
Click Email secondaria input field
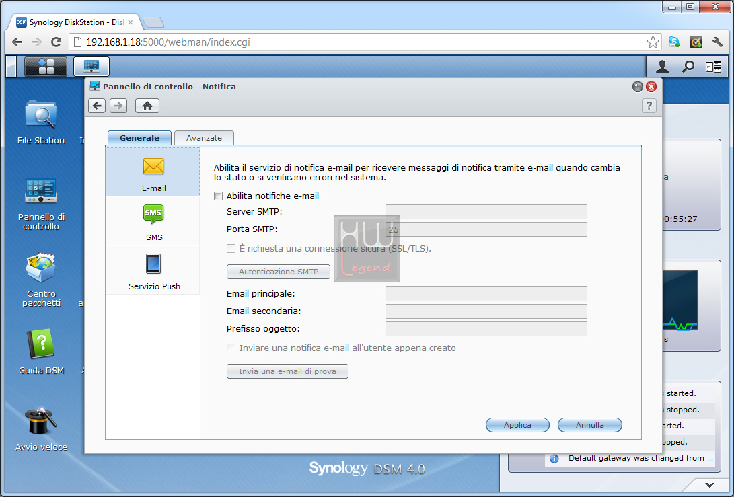[486, 311]
